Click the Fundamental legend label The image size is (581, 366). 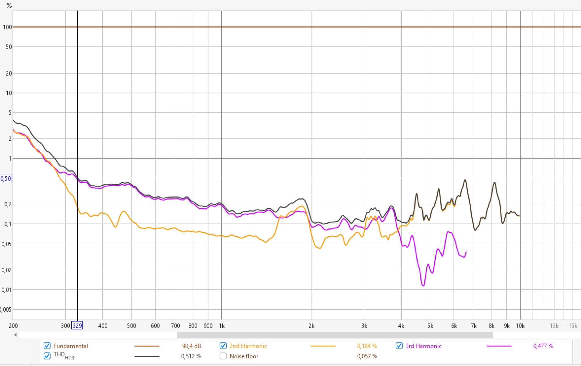click(x=71, y=346)
